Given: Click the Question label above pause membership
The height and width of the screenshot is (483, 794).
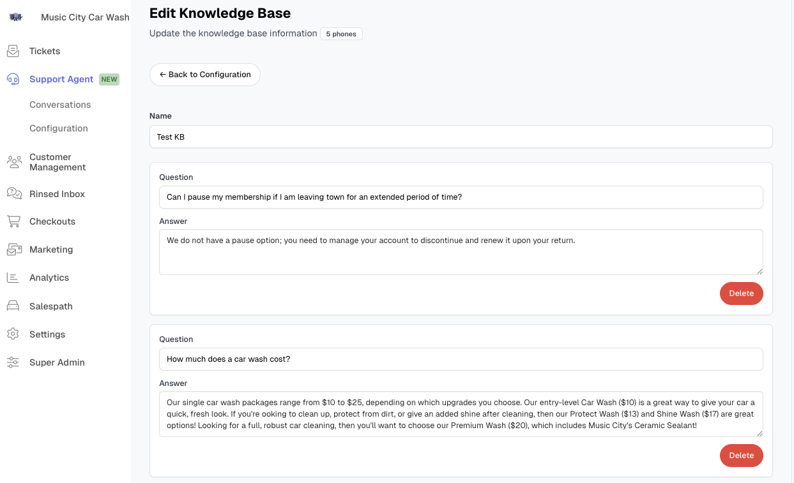Looking at the screenshot, I should (x=176, y=177).
